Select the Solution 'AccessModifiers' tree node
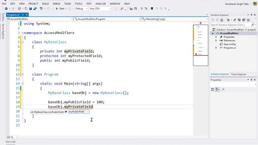Image resolution: width=258 pixels, height=145 pixels. point(234,29)
